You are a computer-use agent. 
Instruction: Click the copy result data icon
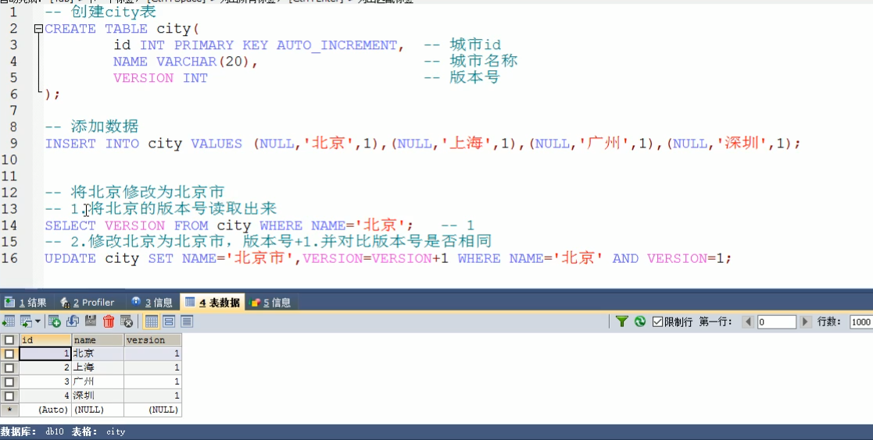pos(26,321)
